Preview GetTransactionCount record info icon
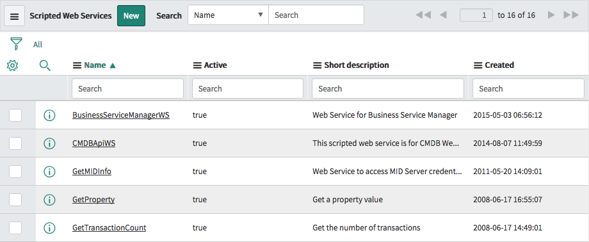The image size is (589, 242). [x=49, y=228]
